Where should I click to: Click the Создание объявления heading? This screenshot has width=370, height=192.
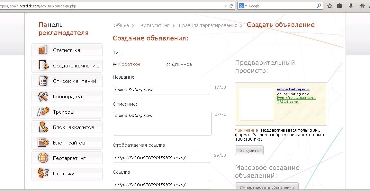coord(150,38)
